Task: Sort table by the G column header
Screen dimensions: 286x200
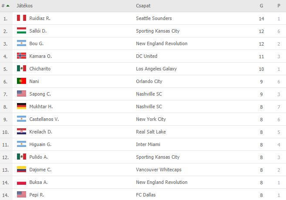Action: (261, 6)
